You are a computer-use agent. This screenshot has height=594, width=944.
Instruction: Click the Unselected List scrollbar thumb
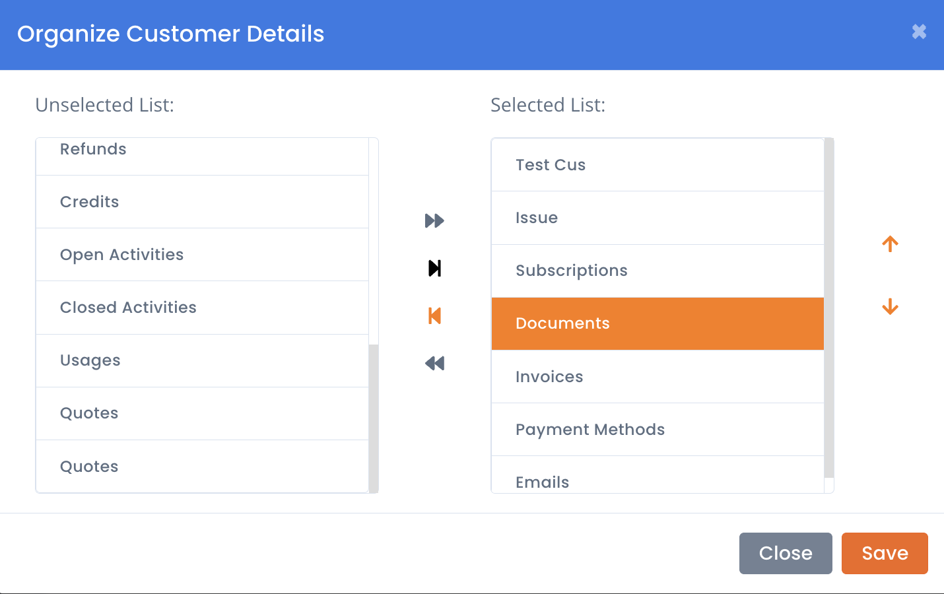pos(374,418)
